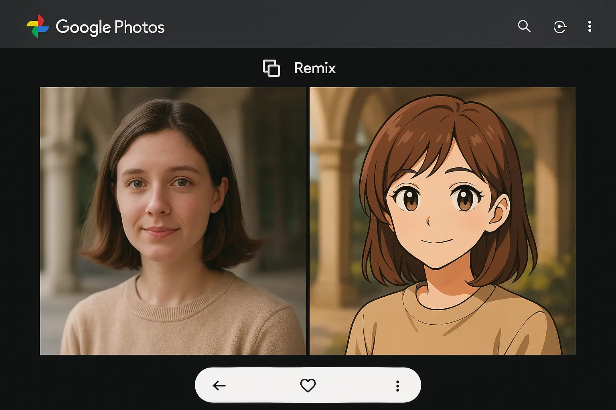
Task: Open the top header three-dot menu
Action: [590, 26]
